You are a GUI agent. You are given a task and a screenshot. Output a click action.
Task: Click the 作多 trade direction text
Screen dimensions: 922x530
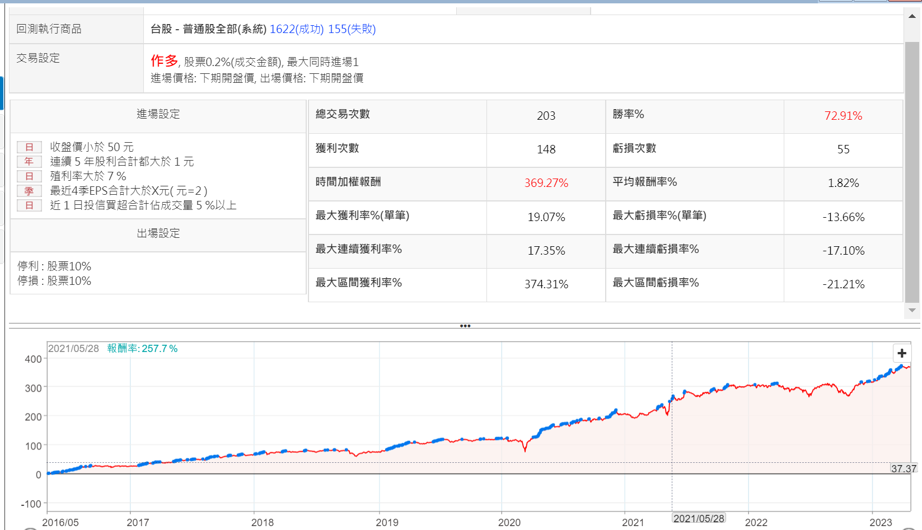pos(164,60)
